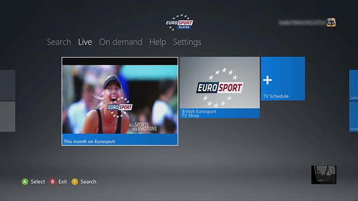
Task: Open the Kinect camera preview thumbnail
Action: (324, 175)
